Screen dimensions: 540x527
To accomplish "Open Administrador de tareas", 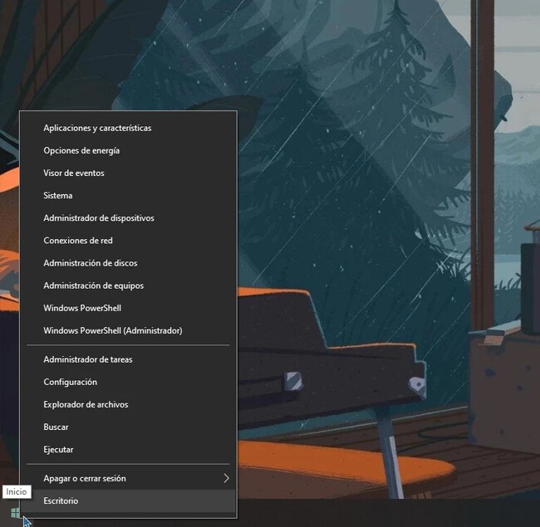I will click(x=128, y=359).
